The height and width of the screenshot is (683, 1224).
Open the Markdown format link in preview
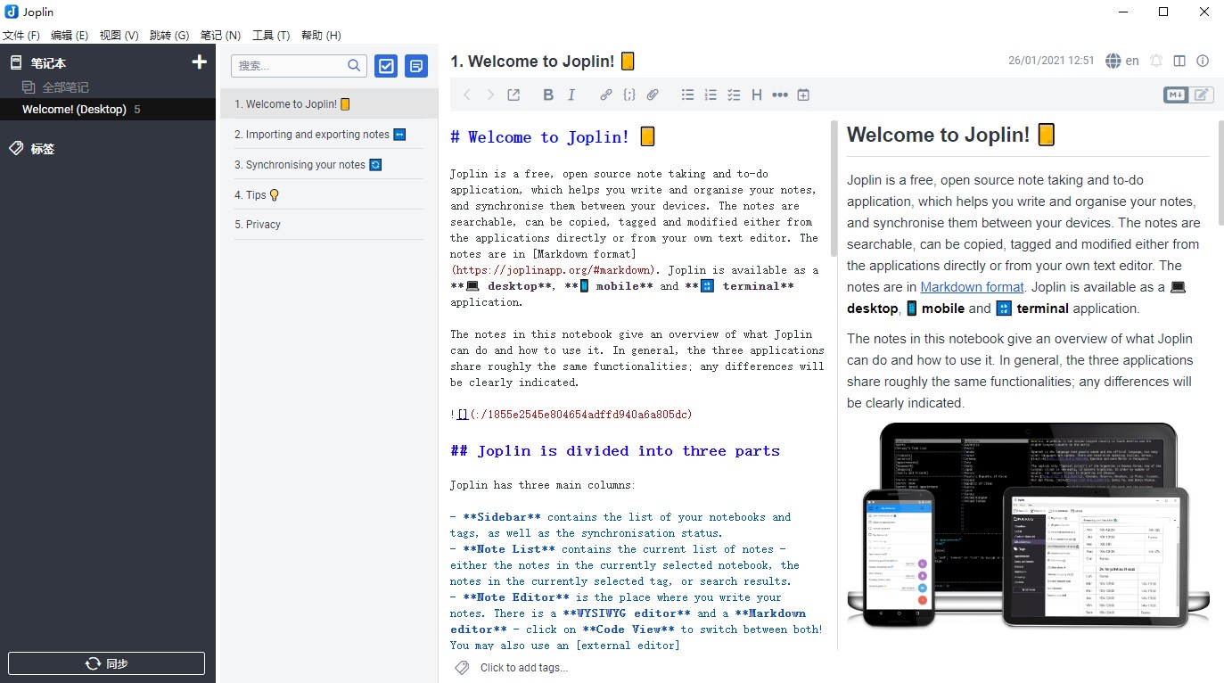tap(972, 287)
